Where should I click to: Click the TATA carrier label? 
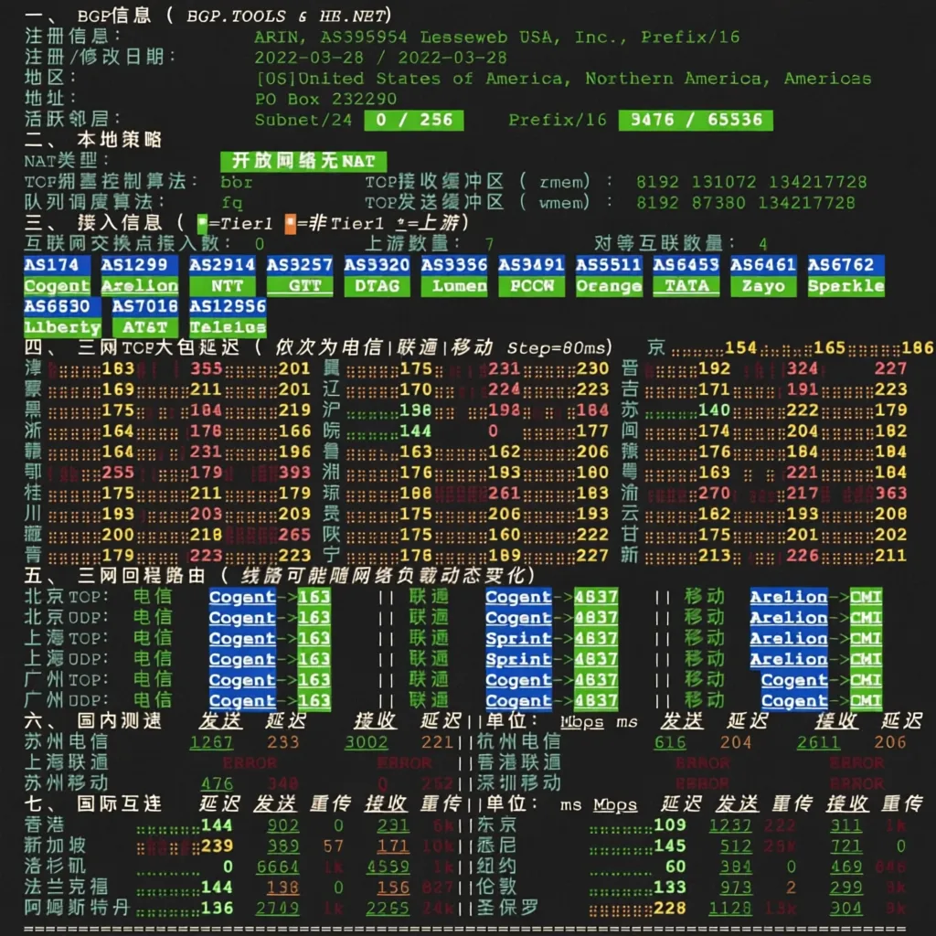click(x=686, y=286)
